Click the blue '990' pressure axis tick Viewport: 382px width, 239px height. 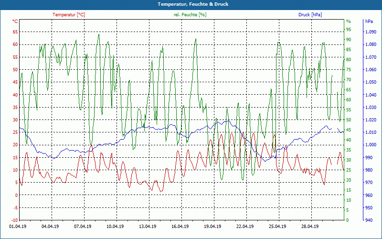[x=369, y=158]
